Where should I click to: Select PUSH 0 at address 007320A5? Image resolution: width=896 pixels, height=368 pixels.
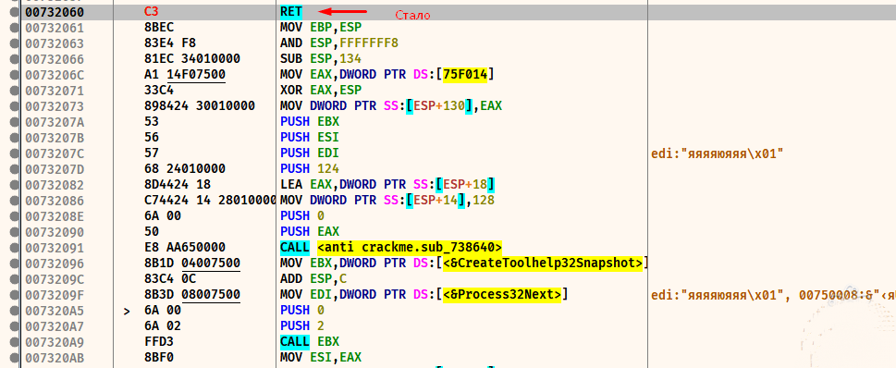coord(302,310)
